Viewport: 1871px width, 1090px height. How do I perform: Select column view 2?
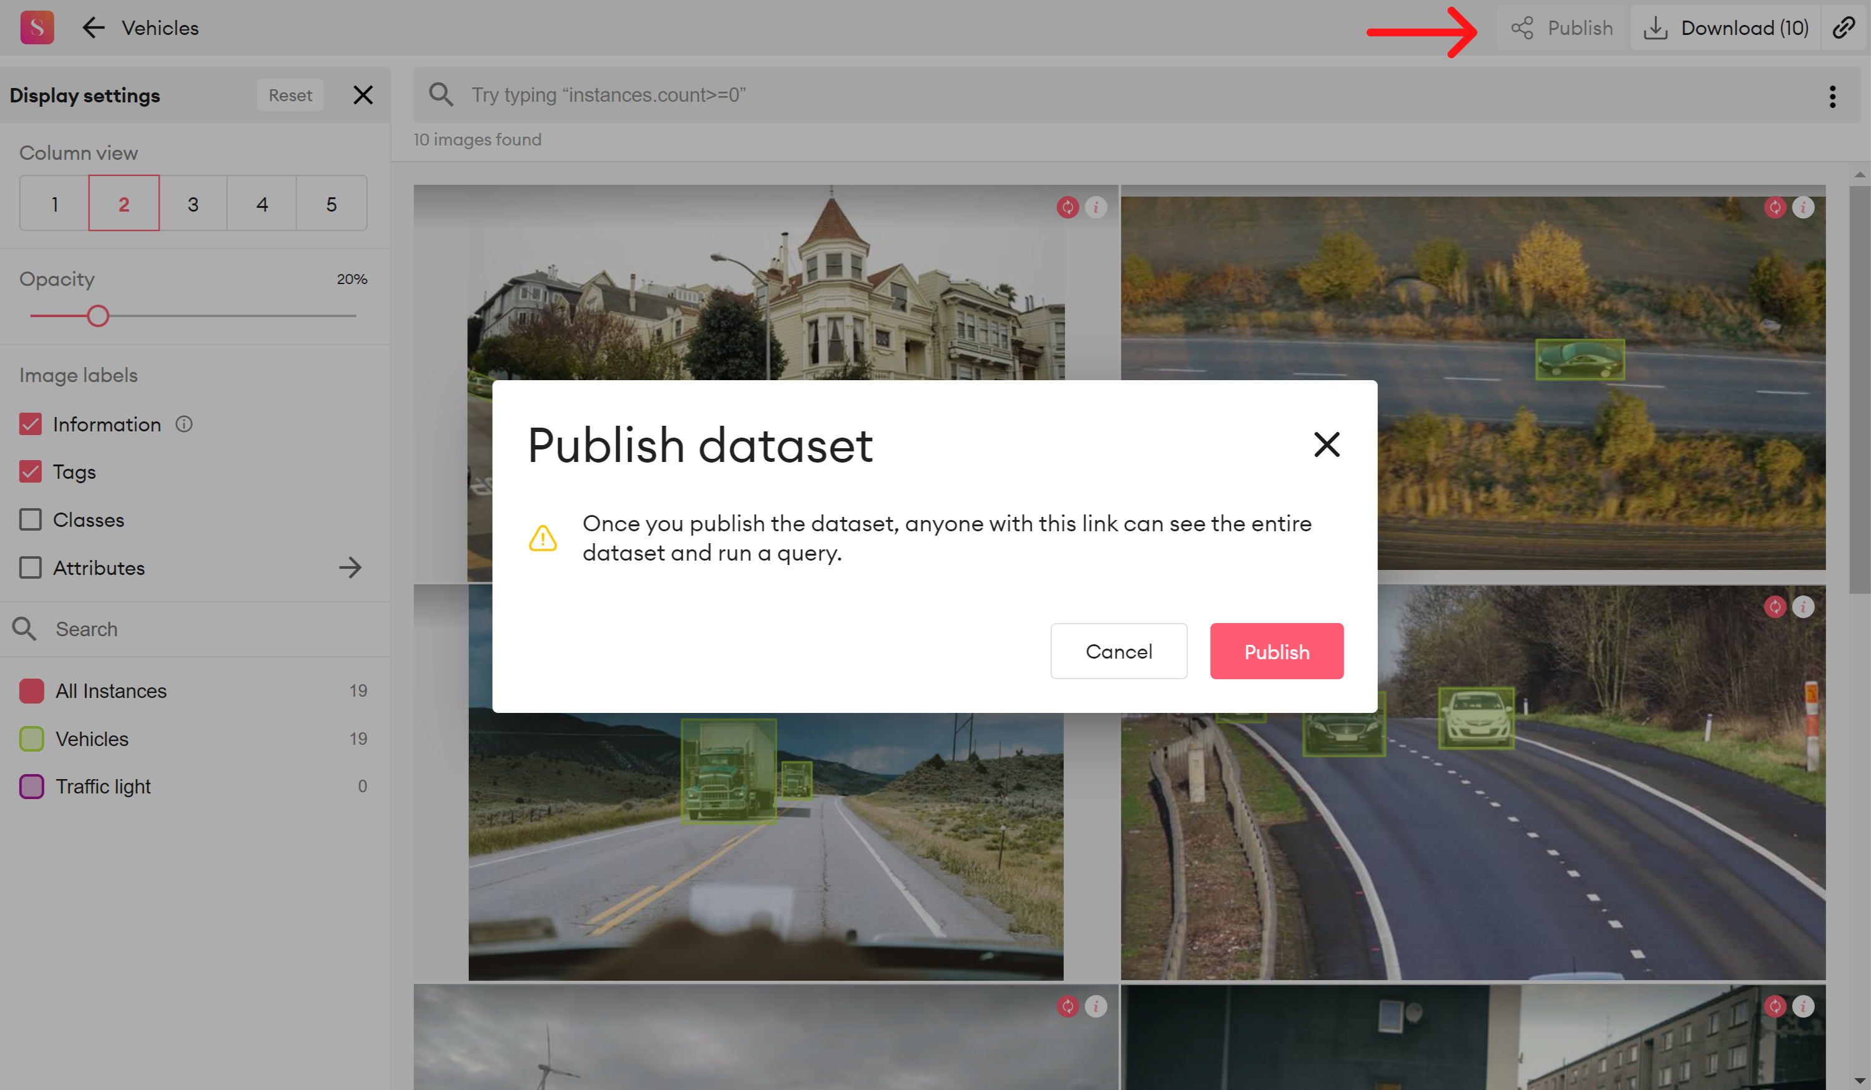[124, 204]
